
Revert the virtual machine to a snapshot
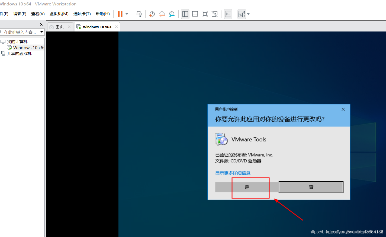coord(162,14)
